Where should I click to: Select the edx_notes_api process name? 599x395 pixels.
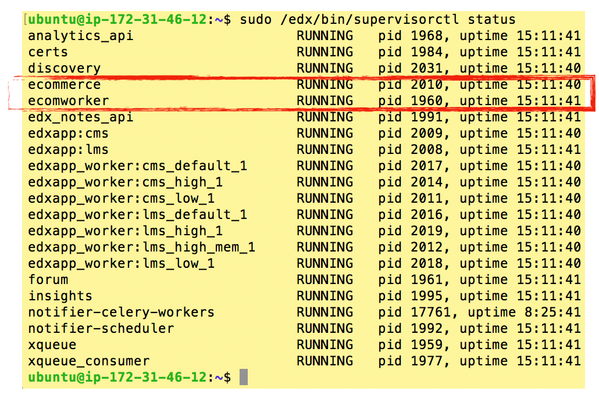coord(81,117)
